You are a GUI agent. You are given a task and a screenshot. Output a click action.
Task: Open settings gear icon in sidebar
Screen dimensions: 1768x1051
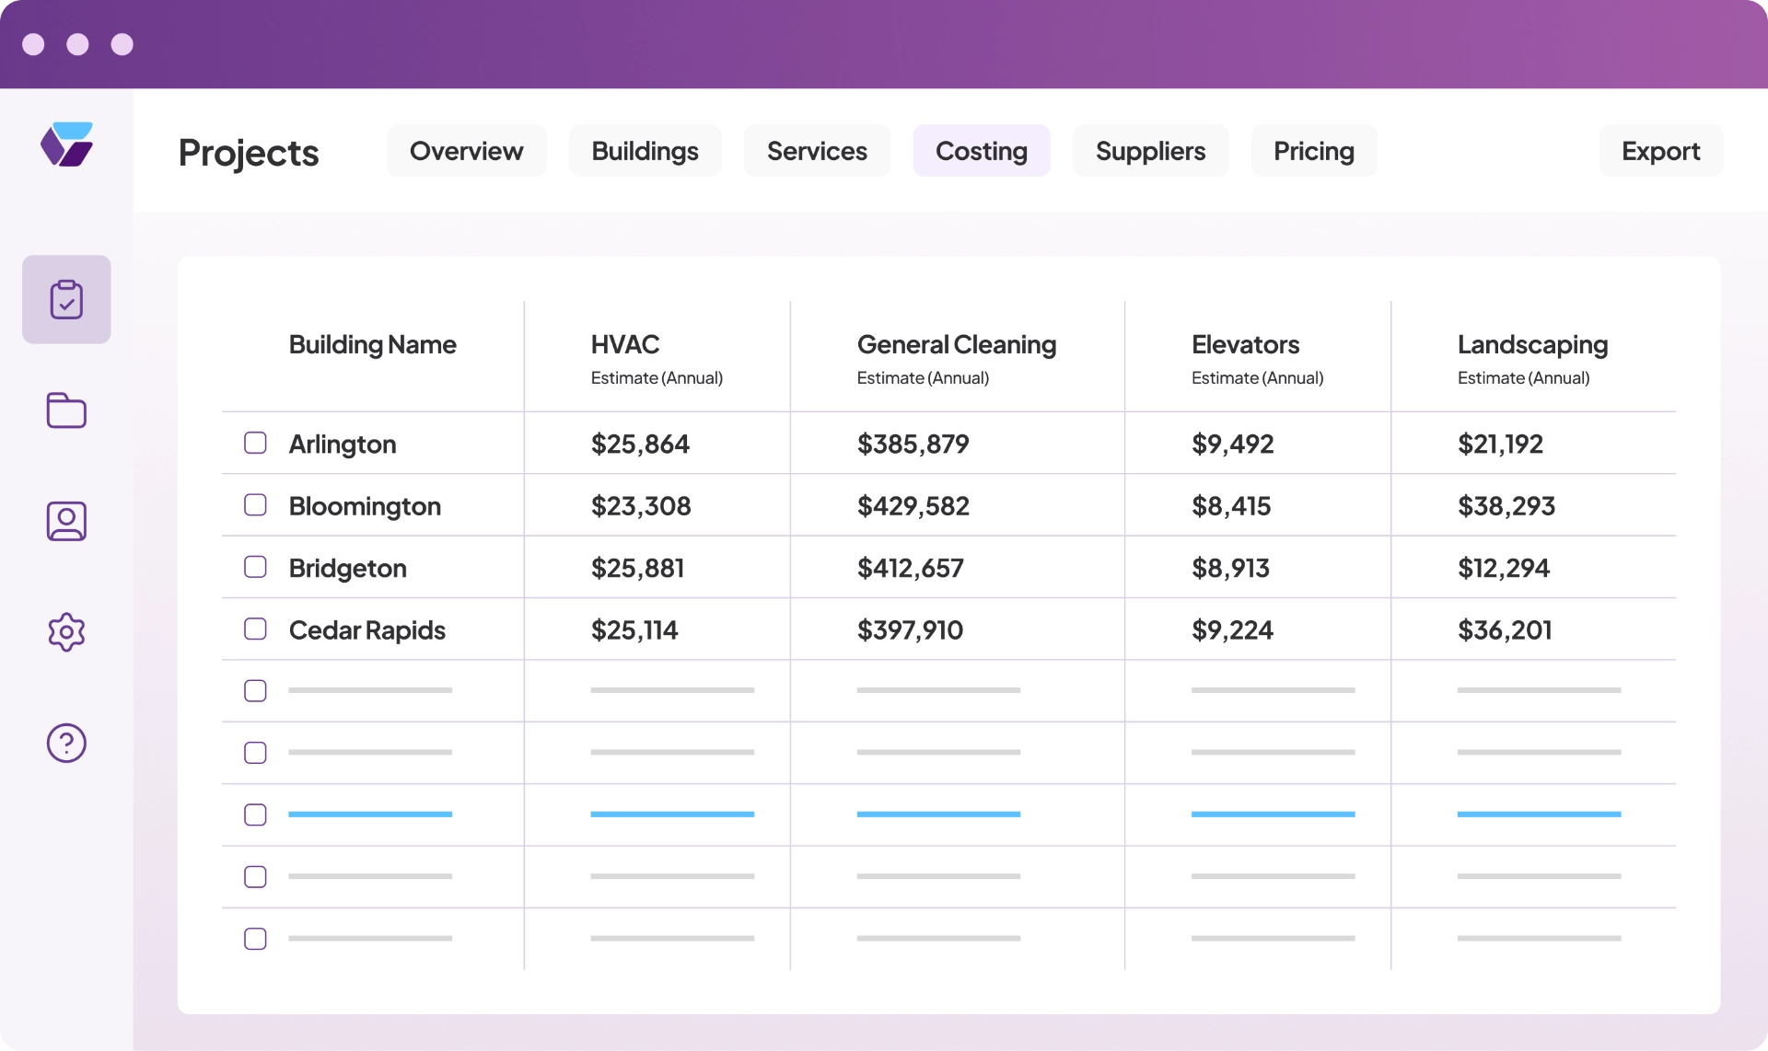[66, 632]
